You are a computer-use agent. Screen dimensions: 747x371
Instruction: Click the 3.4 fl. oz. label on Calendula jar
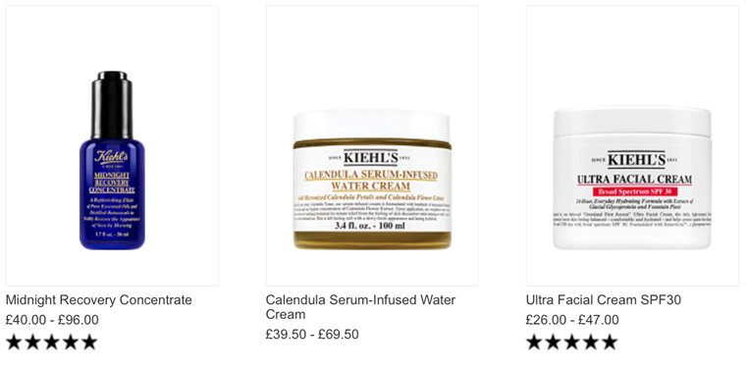point(372,226)
